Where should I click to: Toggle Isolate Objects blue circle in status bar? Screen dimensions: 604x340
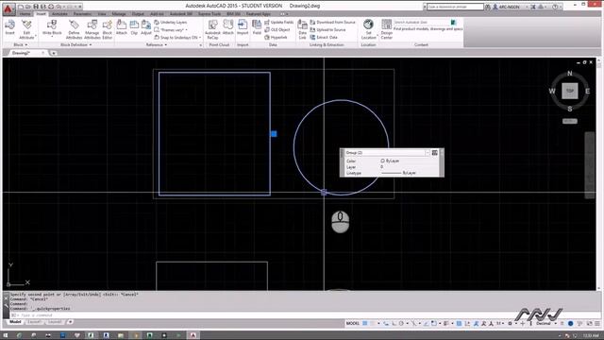pyautogui.click(x=570, y=323)
